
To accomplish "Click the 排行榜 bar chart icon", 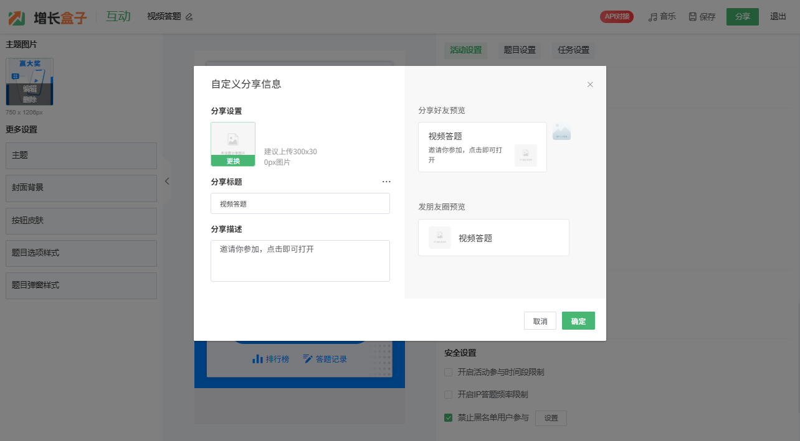I will pyautogui.click(x=257, y=359).
